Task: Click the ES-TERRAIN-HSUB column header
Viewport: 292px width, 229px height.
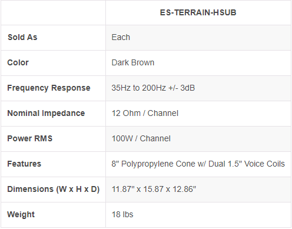Action: pyautogui.click(x=198, y=12)
